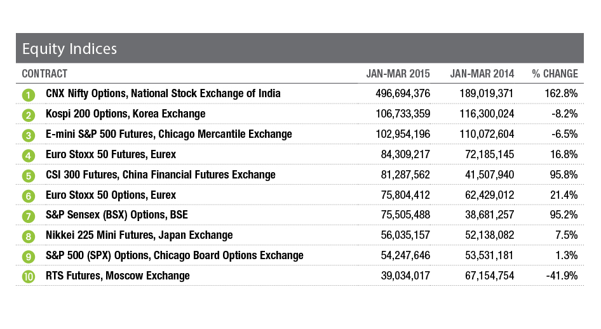
Task: Select the JAN-MAR 2014 column header
Action: 482,74
